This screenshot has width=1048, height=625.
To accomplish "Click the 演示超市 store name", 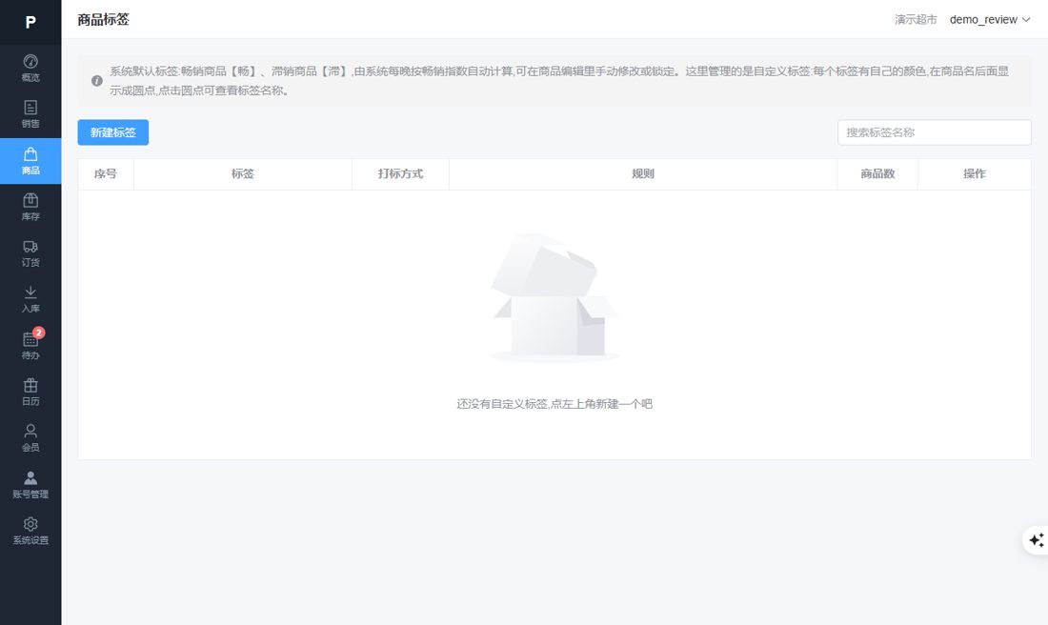I will (916, 19).
